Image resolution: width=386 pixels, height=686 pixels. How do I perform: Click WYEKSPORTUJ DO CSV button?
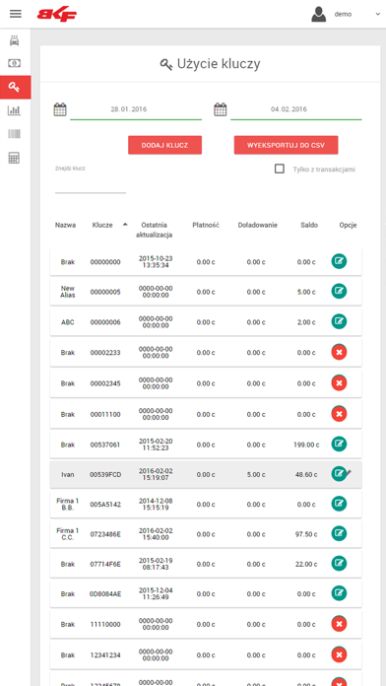click(x=286, y=145)
